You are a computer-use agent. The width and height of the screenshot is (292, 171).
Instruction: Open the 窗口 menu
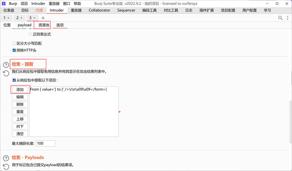[67, 3]
